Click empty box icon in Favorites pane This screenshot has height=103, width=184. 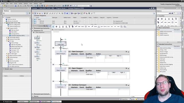tap(172, 22)
